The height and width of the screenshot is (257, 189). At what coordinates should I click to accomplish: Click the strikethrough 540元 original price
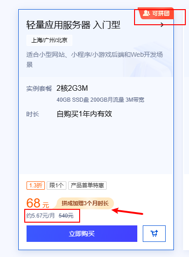(x=66, y=216)
